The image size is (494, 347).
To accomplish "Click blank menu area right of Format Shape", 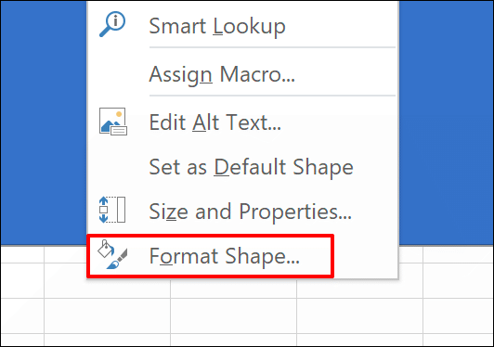I will (366, 256).
